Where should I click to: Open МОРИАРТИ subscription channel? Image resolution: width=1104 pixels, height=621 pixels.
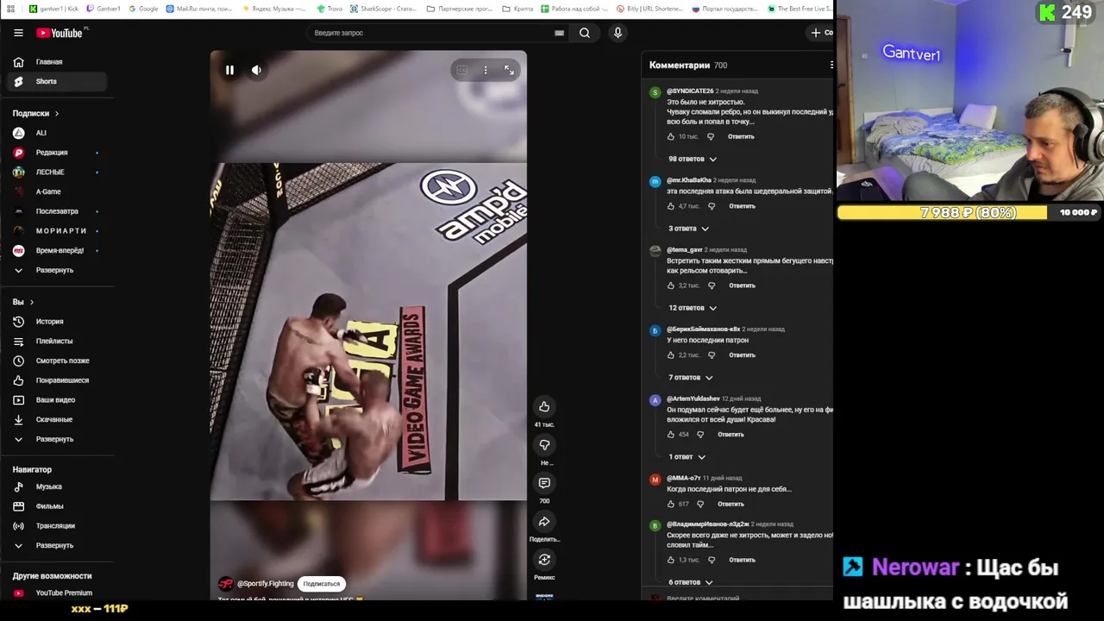point(57,230)
